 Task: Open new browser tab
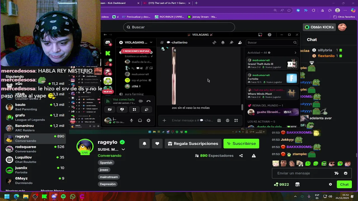[x=196, y=3]
